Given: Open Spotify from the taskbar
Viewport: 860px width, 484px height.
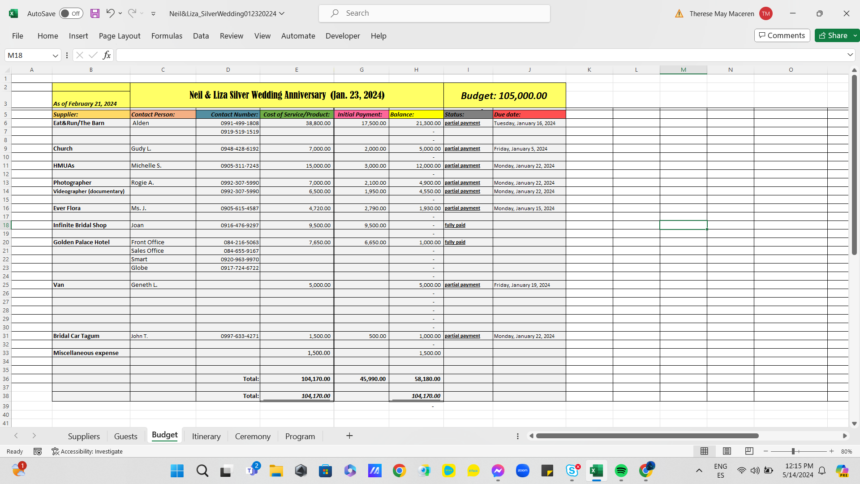Looking at the screenshot, I should (621, 471).
